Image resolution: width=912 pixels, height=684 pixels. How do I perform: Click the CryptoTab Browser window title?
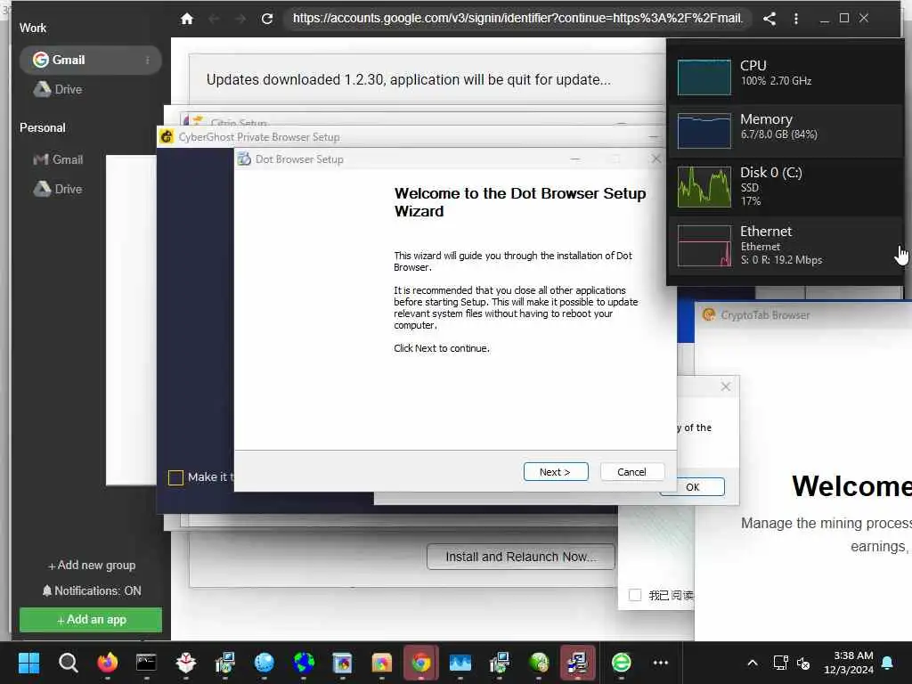[765, 314]
